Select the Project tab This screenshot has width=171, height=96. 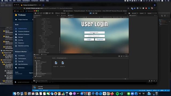[x=36, y=54]
